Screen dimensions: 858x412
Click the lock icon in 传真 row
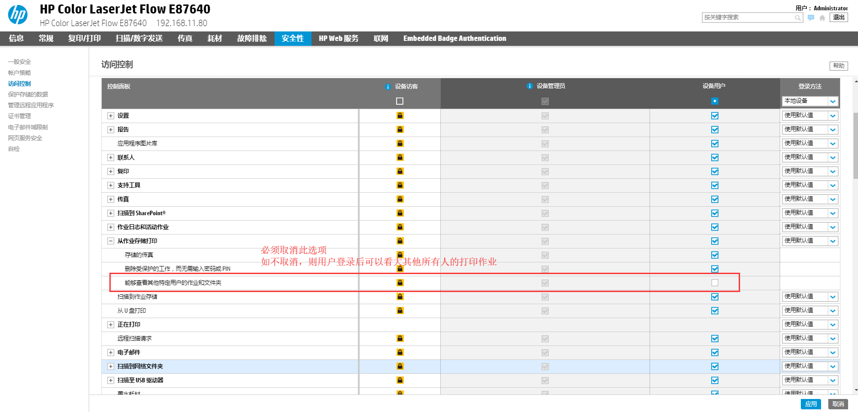coord(400,199)
